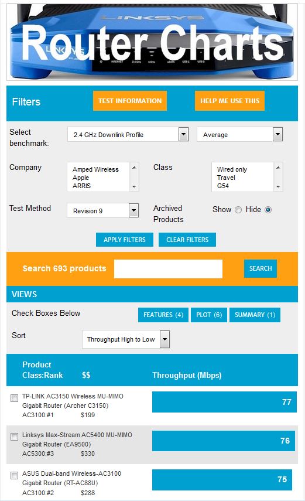Click the AC3100:#2 class rank text
This screenshot has width=305, height=501.
tap(38, 493)
